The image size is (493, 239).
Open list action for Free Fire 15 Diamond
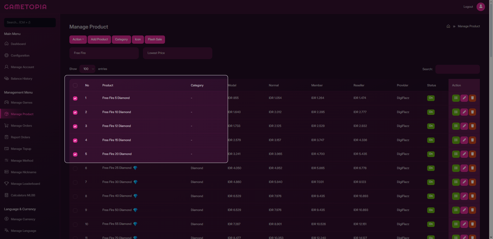[x=456, y=140]
